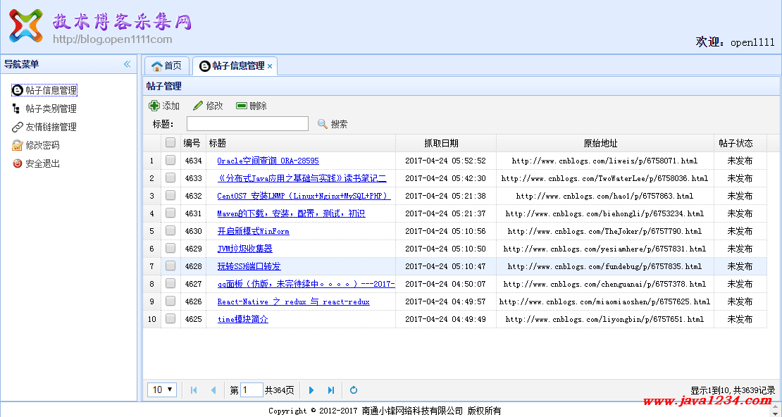Open the CentOS7 安装LNMP post link
This screenshot has height=417, width=782.
[304, 196]
